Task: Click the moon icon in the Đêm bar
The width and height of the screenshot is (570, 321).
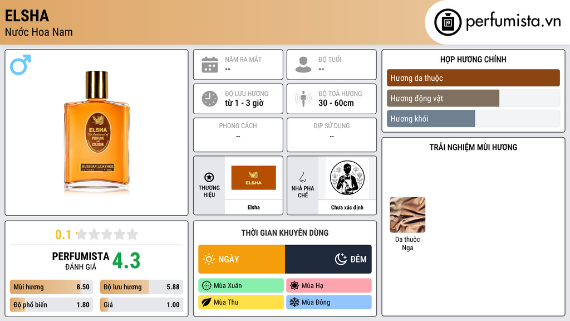Action: [341, 259]
